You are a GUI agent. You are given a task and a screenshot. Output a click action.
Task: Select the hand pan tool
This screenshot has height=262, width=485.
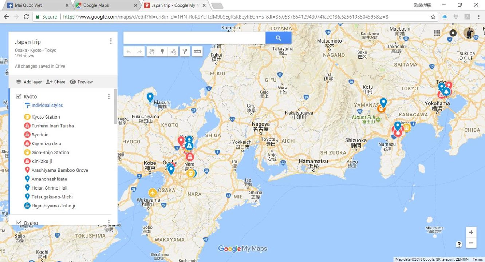coord(152,52)
